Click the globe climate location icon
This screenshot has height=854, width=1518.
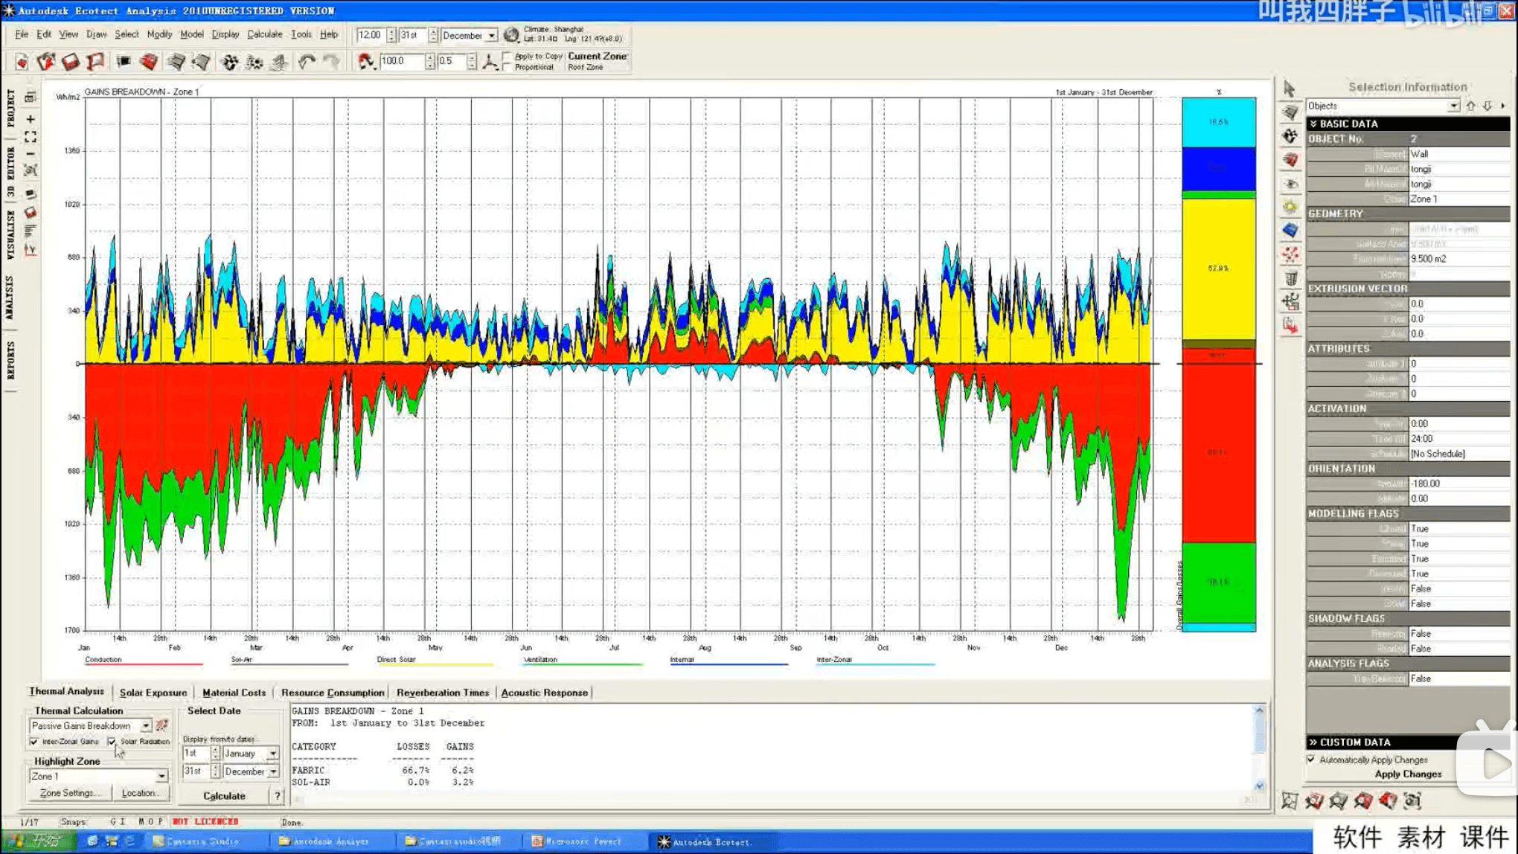[x=511, y=35]
